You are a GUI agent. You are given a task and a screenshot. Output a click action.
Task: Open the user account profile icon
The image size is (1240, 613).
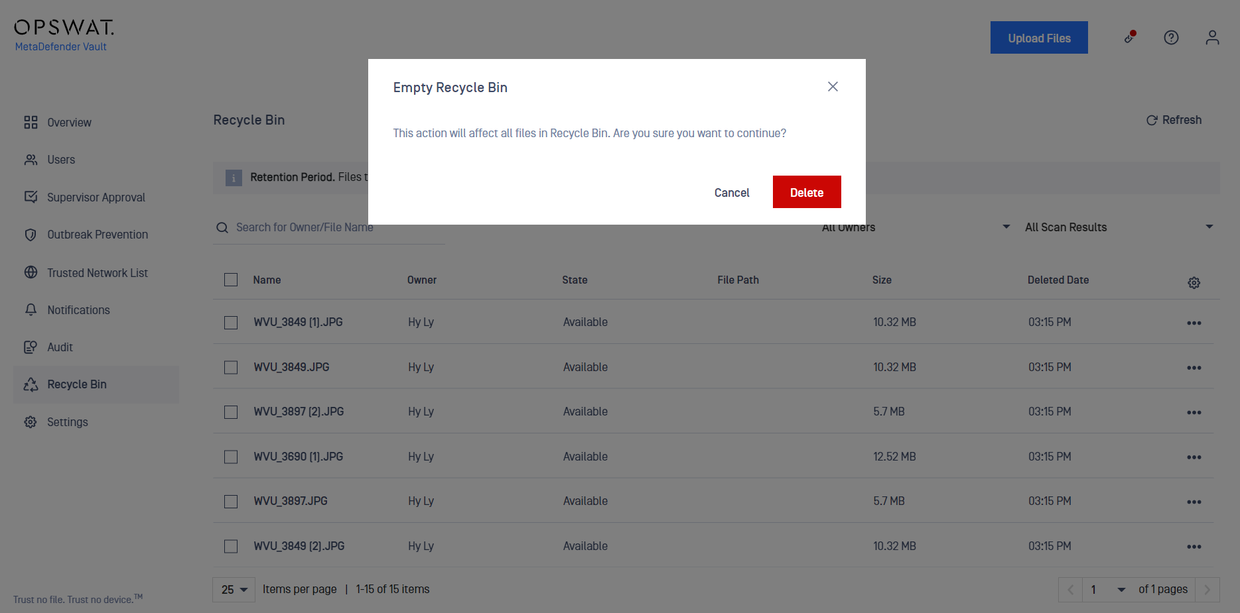click(1212, 38)
